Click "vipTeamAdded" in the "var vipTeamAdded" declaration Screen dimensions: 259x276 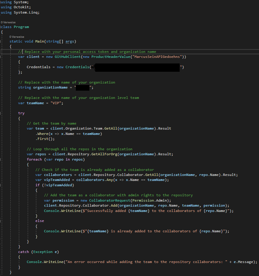coord(57,180)
